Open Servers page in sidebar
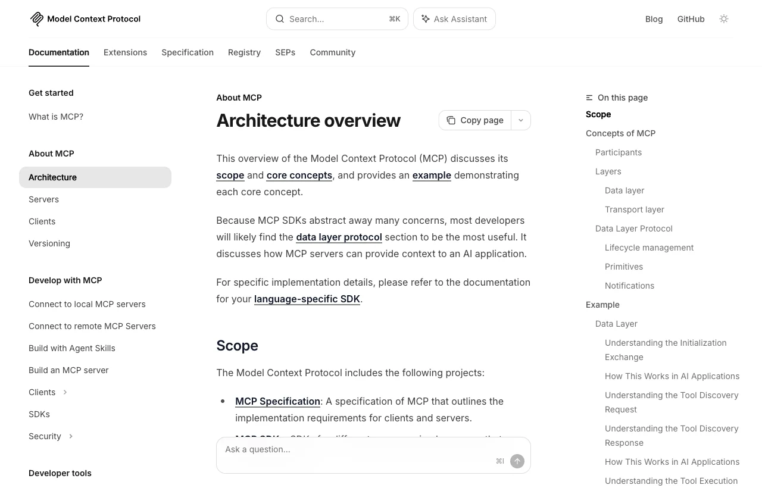The width and height of the screenshot is (762, 488). (x=43, y=199)
